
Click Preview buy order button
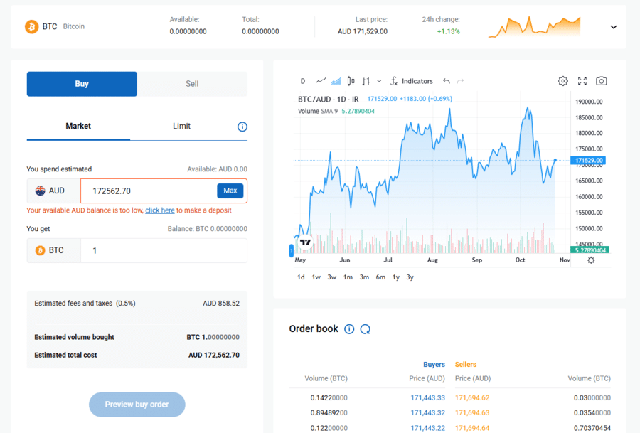pos(137,405)
